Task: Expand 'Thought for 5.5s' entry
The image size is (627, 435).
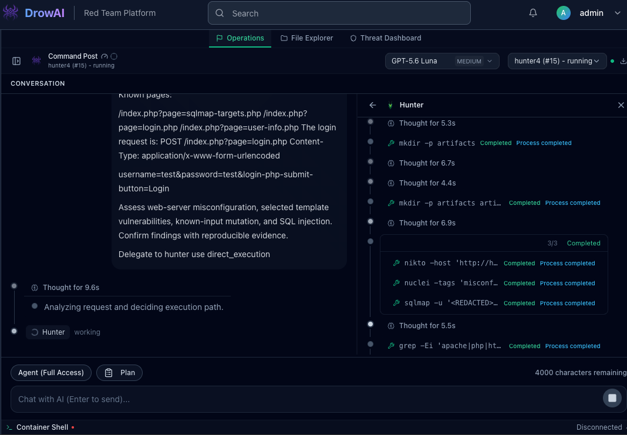Action: [427, 326]
